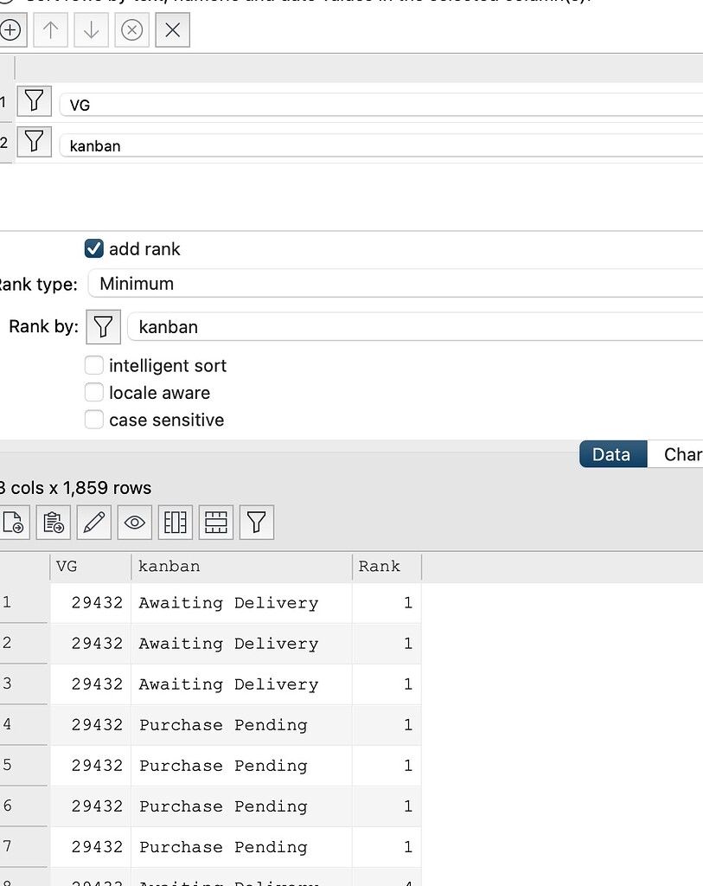Open the pencil edit icon above the table

pos(93,522)
